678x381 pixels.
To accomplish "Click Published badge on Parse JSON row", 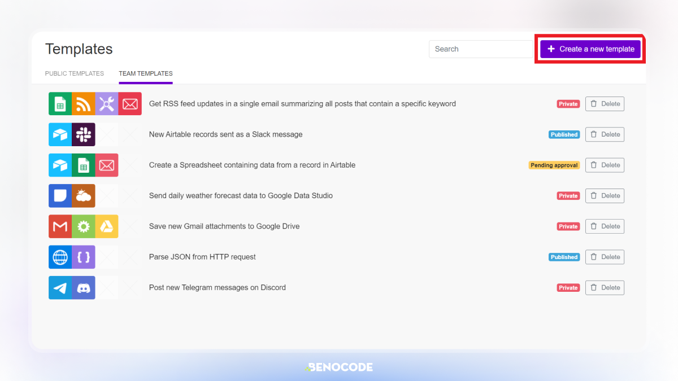I will [564, 257].
